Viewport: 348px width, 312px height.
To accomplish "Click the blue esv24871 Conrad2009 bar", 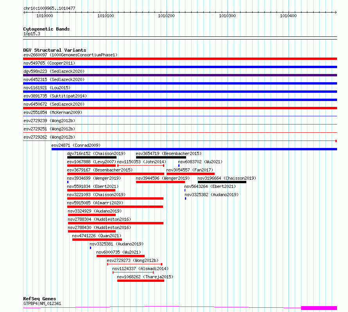I will 194,149.
